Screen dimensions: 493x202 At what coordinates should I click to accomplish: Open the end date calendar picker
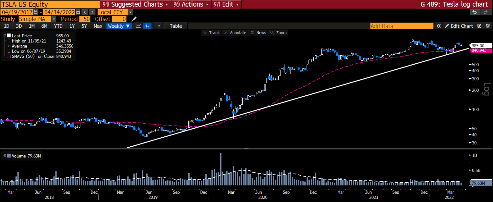click(78, 12)
